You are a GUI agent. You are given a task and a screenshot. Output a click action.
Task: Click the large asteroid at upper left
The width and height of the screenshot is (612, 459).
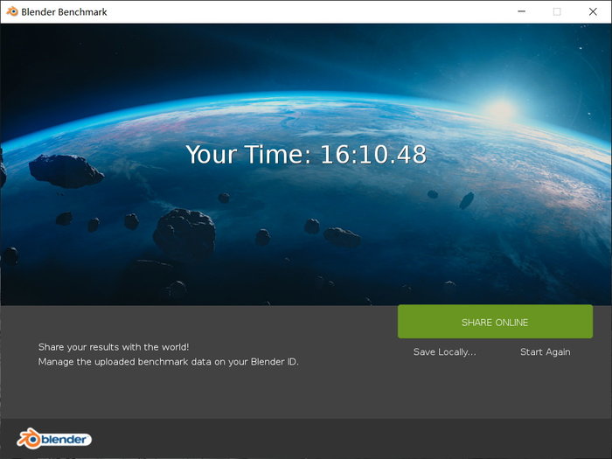[66, 170]
